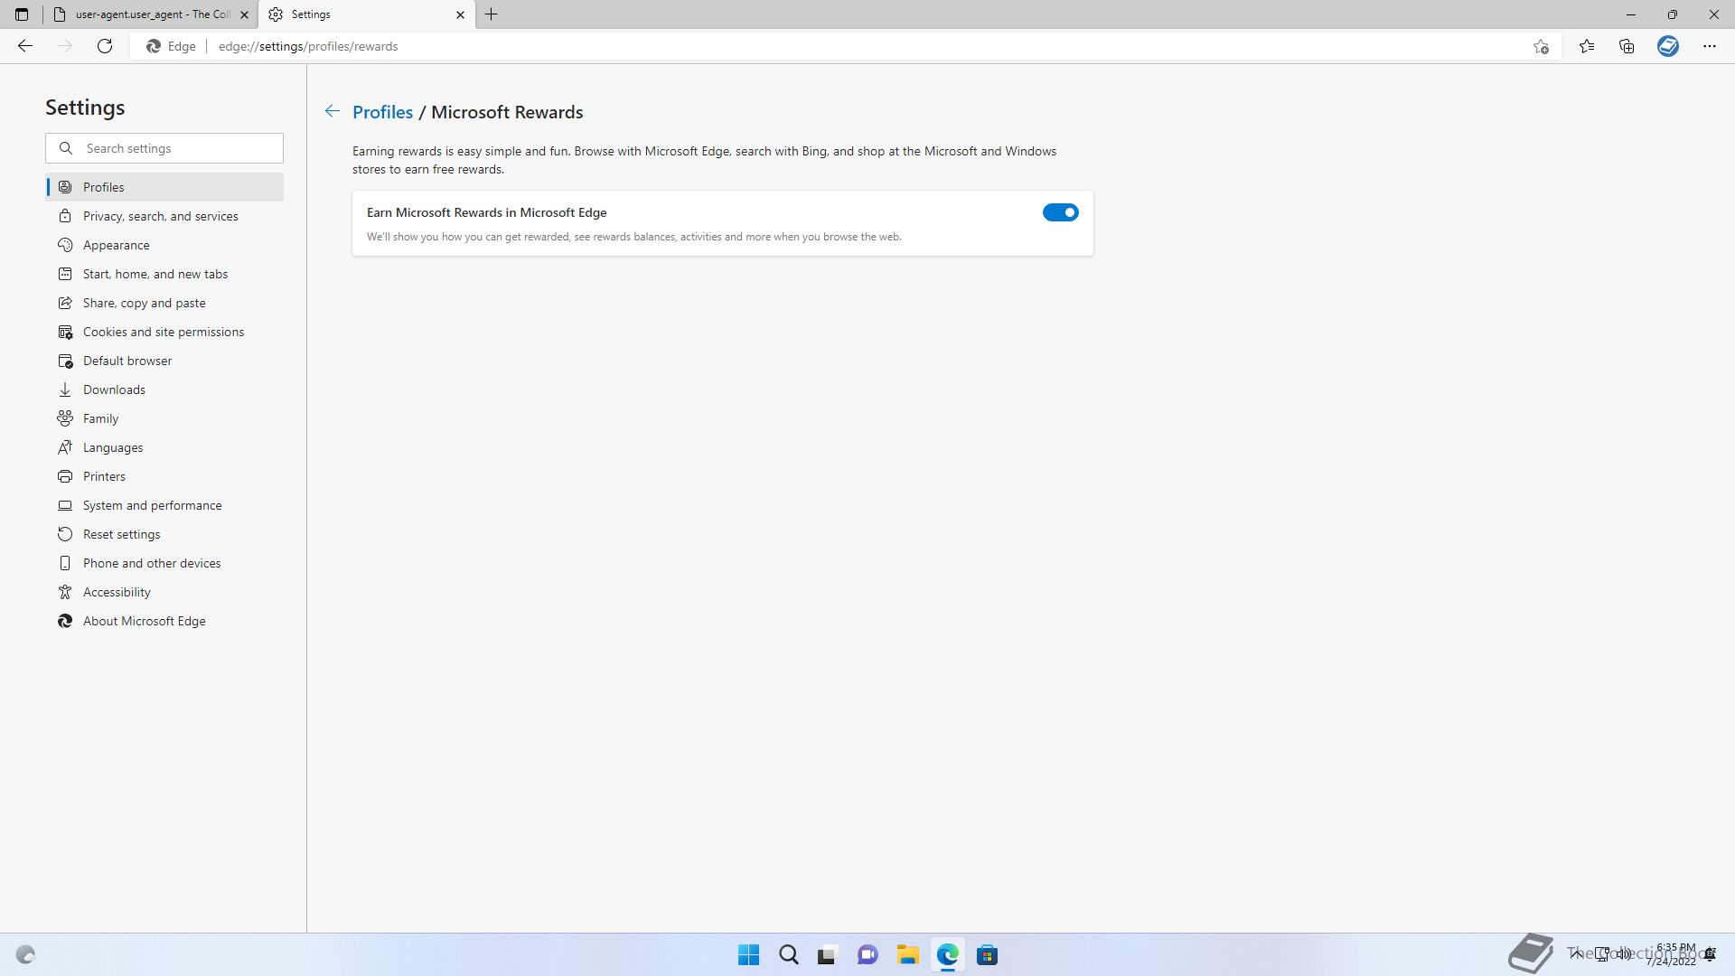Toggle Earn Microsoft Rewards in Microsoft Edge switch

pyautogui.click(x=1060, y=212)
